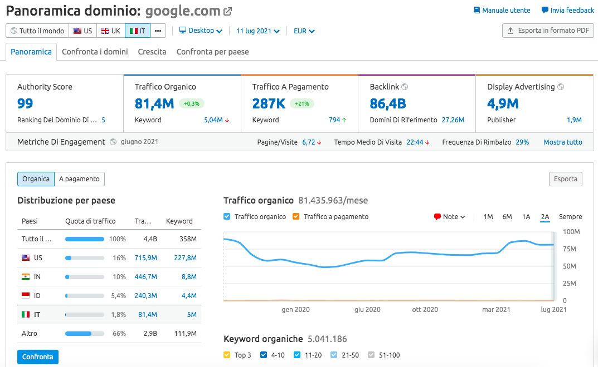Open google.com external link icon

228,12
